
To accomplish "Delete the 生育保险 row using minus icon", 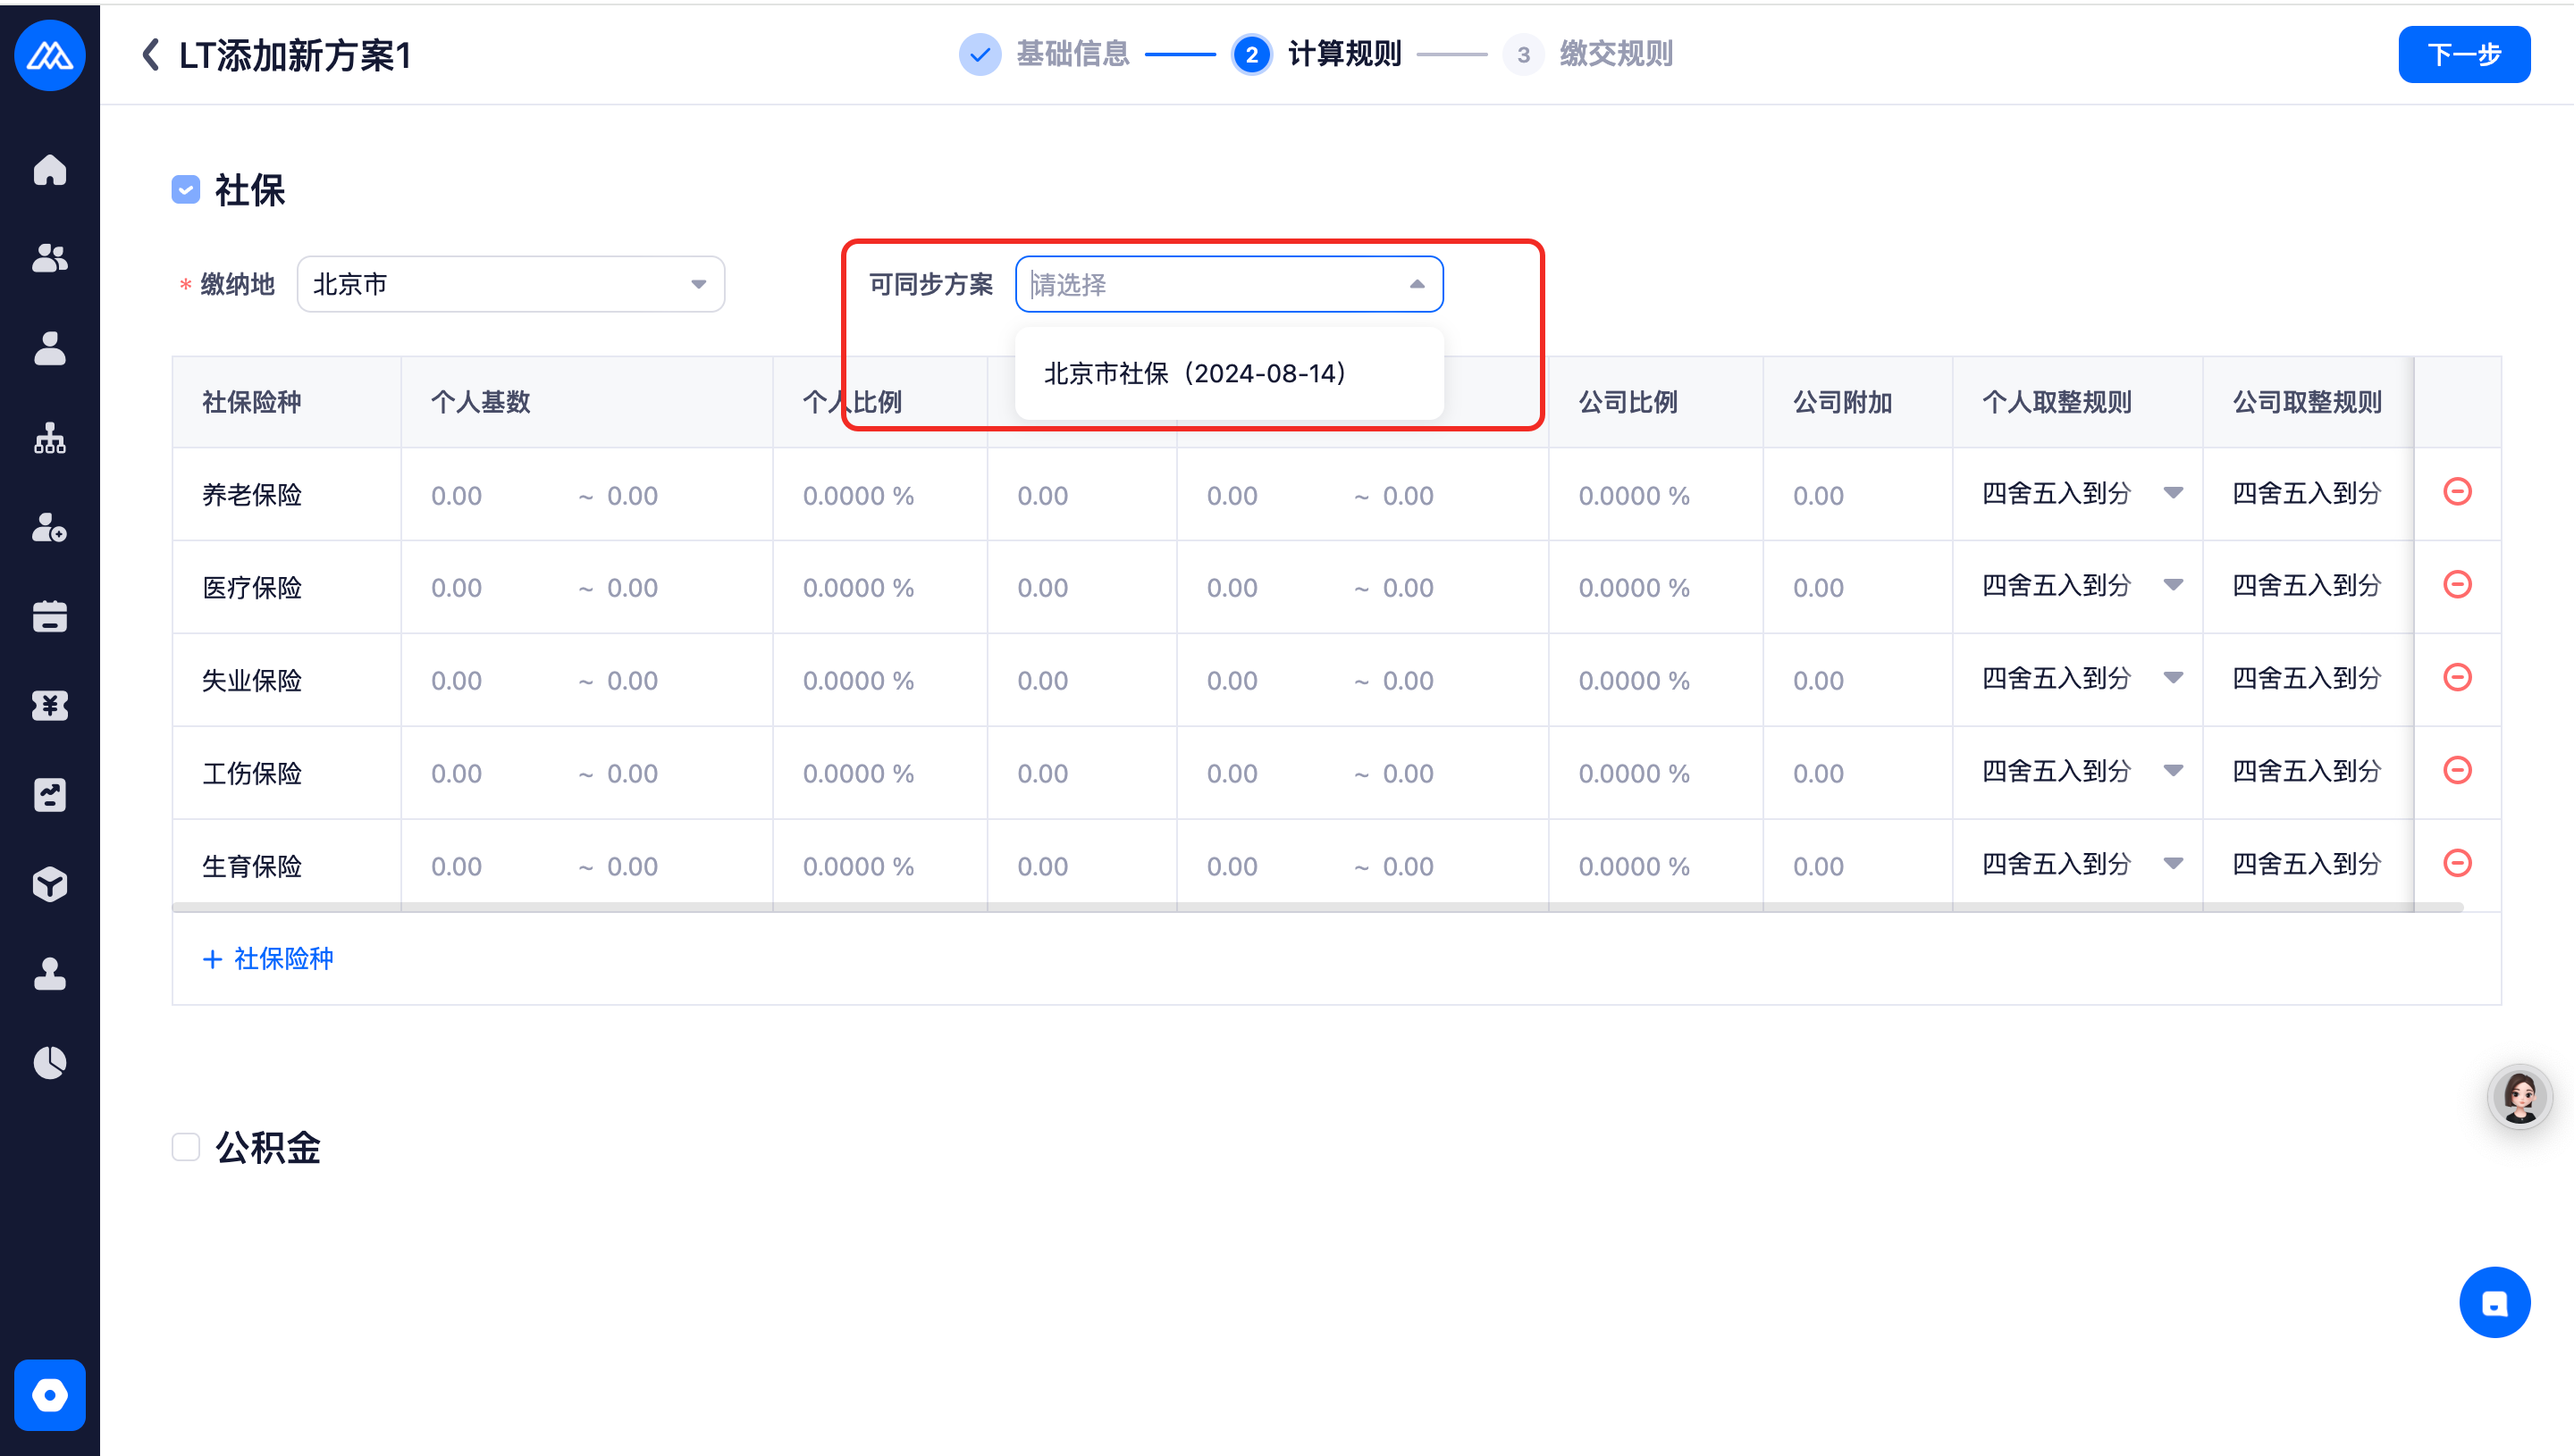I will tap(2457, 863).
